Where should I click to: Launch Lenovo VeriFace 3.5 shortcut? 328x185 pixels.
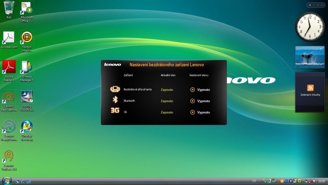9,156
